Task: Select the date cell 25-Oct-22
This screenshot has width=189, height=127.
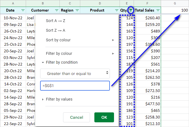Action: coord(13,44)
